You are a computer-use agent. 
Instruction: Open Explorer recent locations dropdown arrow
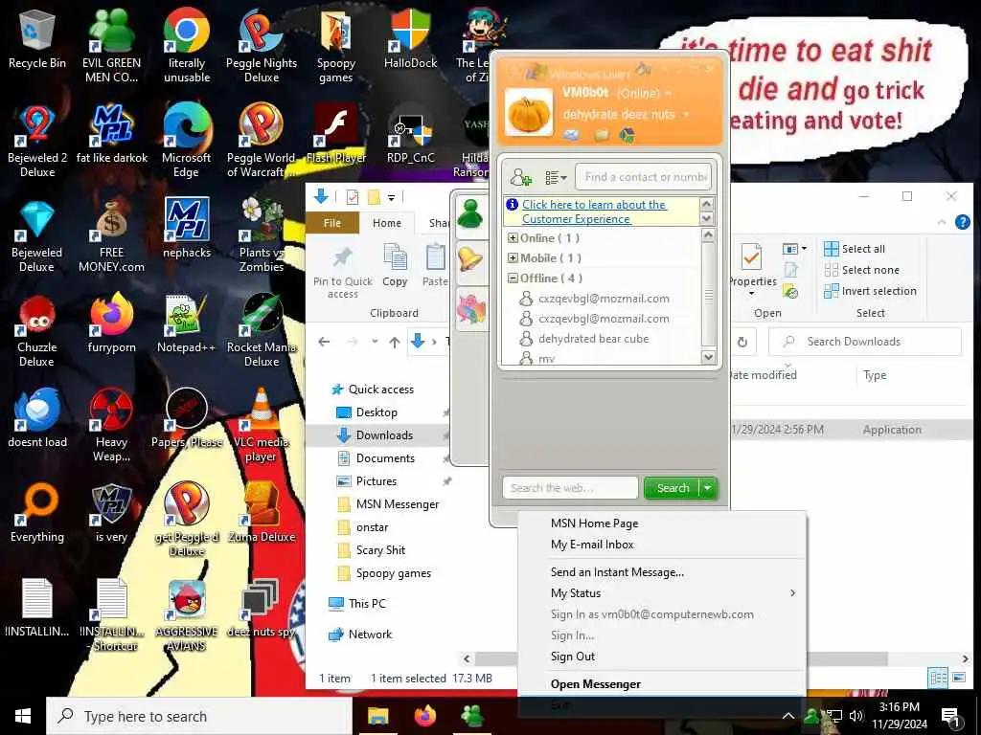[x=375, y=342]
